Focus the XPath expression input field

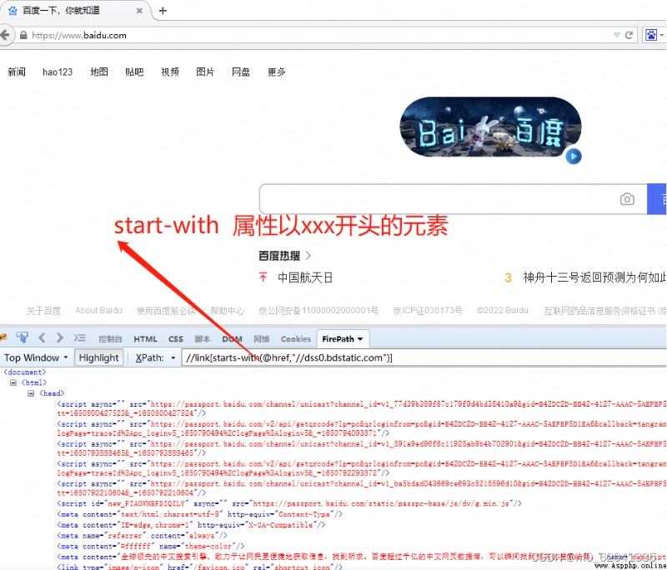[424, 357]
